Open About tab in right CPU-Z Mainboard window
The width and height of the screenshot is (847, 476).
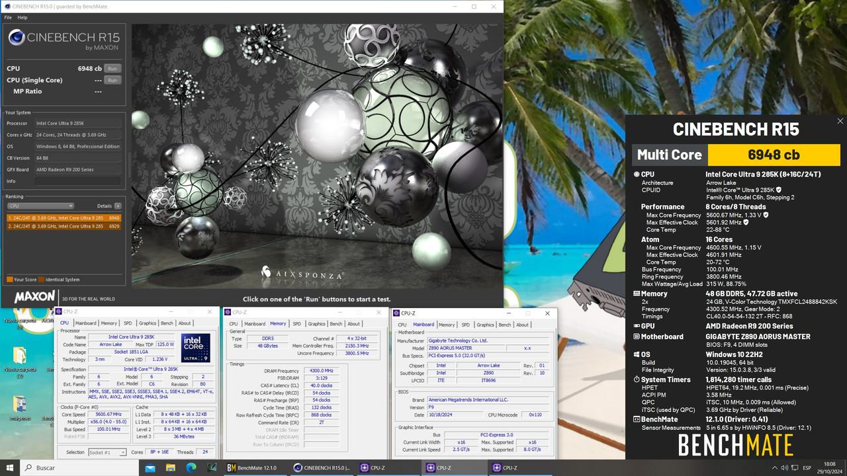click(523, 325)
